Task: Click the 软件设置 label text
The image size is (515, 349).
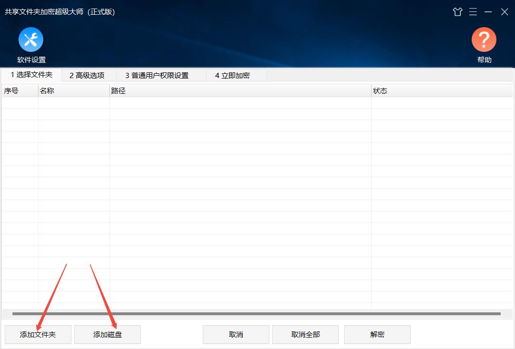Action: point(31,60)
